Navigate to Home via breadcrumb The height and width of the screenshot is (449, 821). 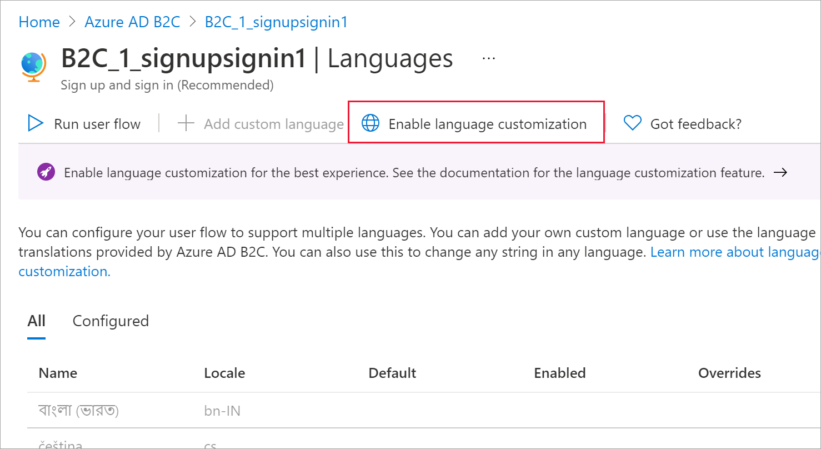point(39,22)
